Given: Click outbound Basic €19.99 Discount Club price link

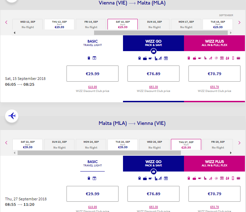Looking at the screenshot, I should click(x=92, y=87).
